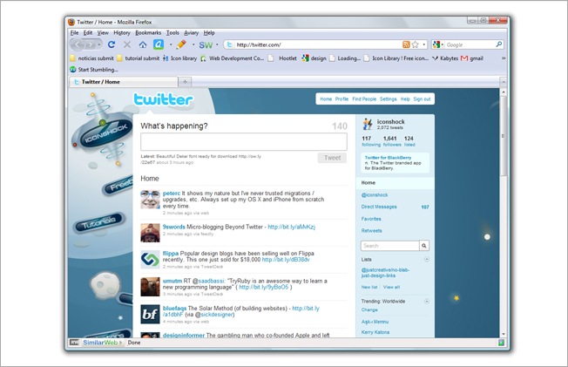Collapse the Lists section
This screenshot has height=367, width=568.
pyautogui.click(x=426, y=259)
